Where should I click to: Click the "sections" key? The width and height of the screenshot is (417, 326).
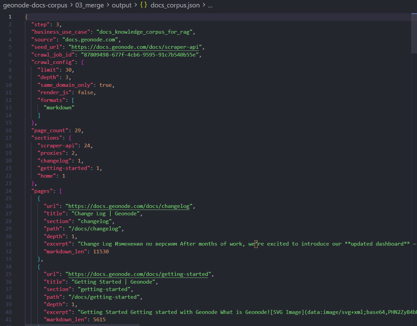coord(47,138)
